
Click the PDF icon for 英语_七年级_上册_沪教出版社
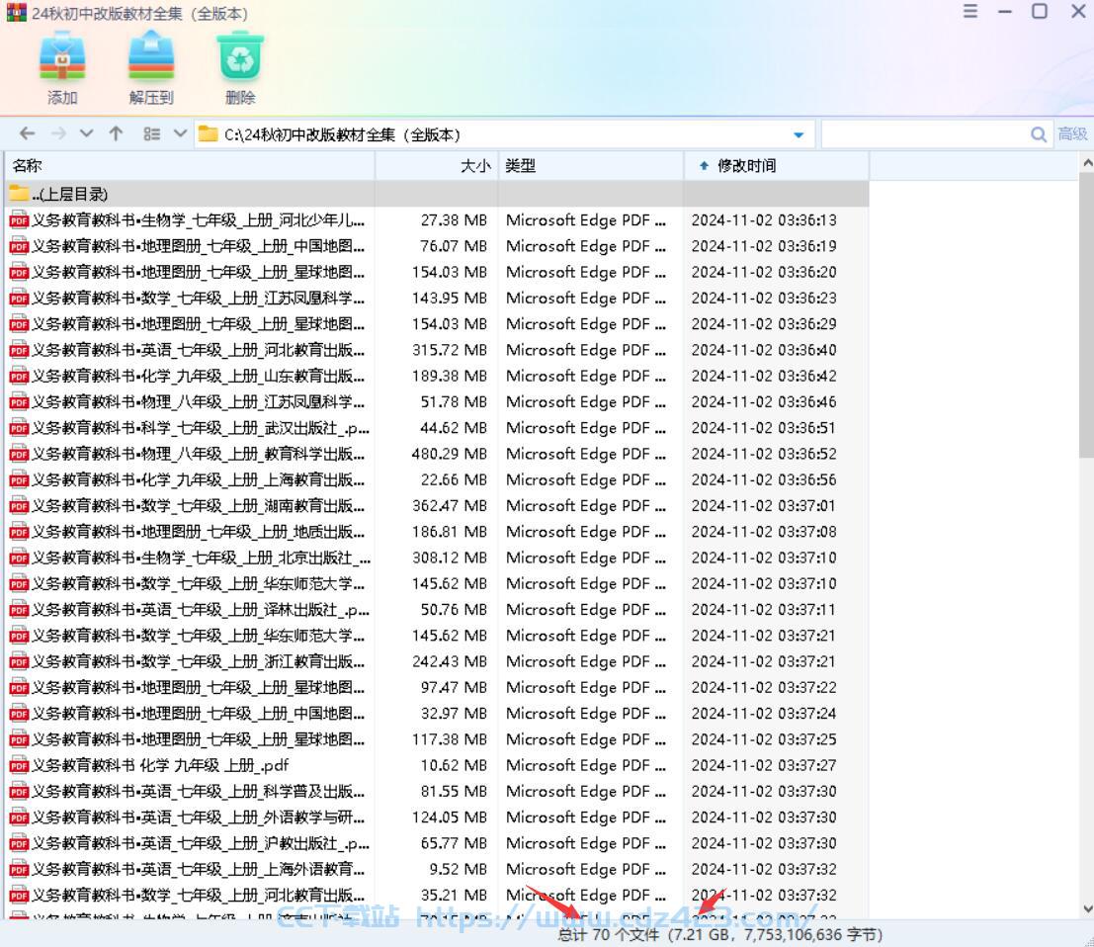pos(19,844)
